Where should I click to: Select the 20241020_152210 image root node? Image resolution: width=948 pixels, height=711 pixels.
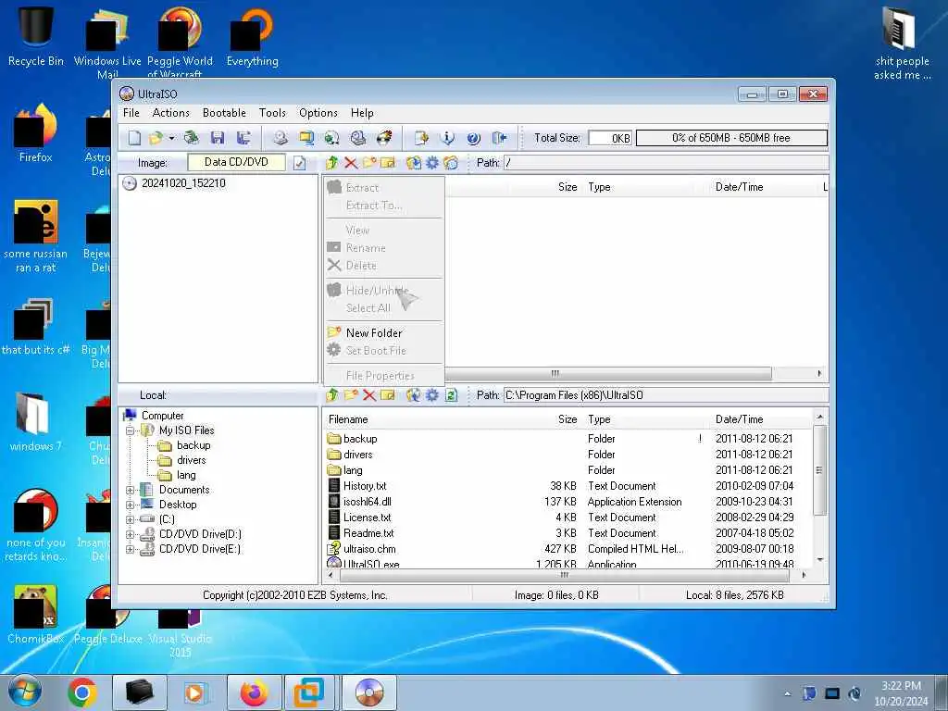[x=183, y=184]
